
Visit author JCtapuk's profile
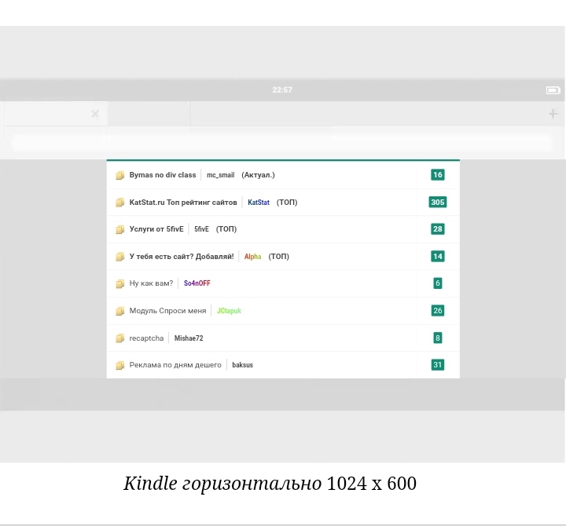(229, 311)
